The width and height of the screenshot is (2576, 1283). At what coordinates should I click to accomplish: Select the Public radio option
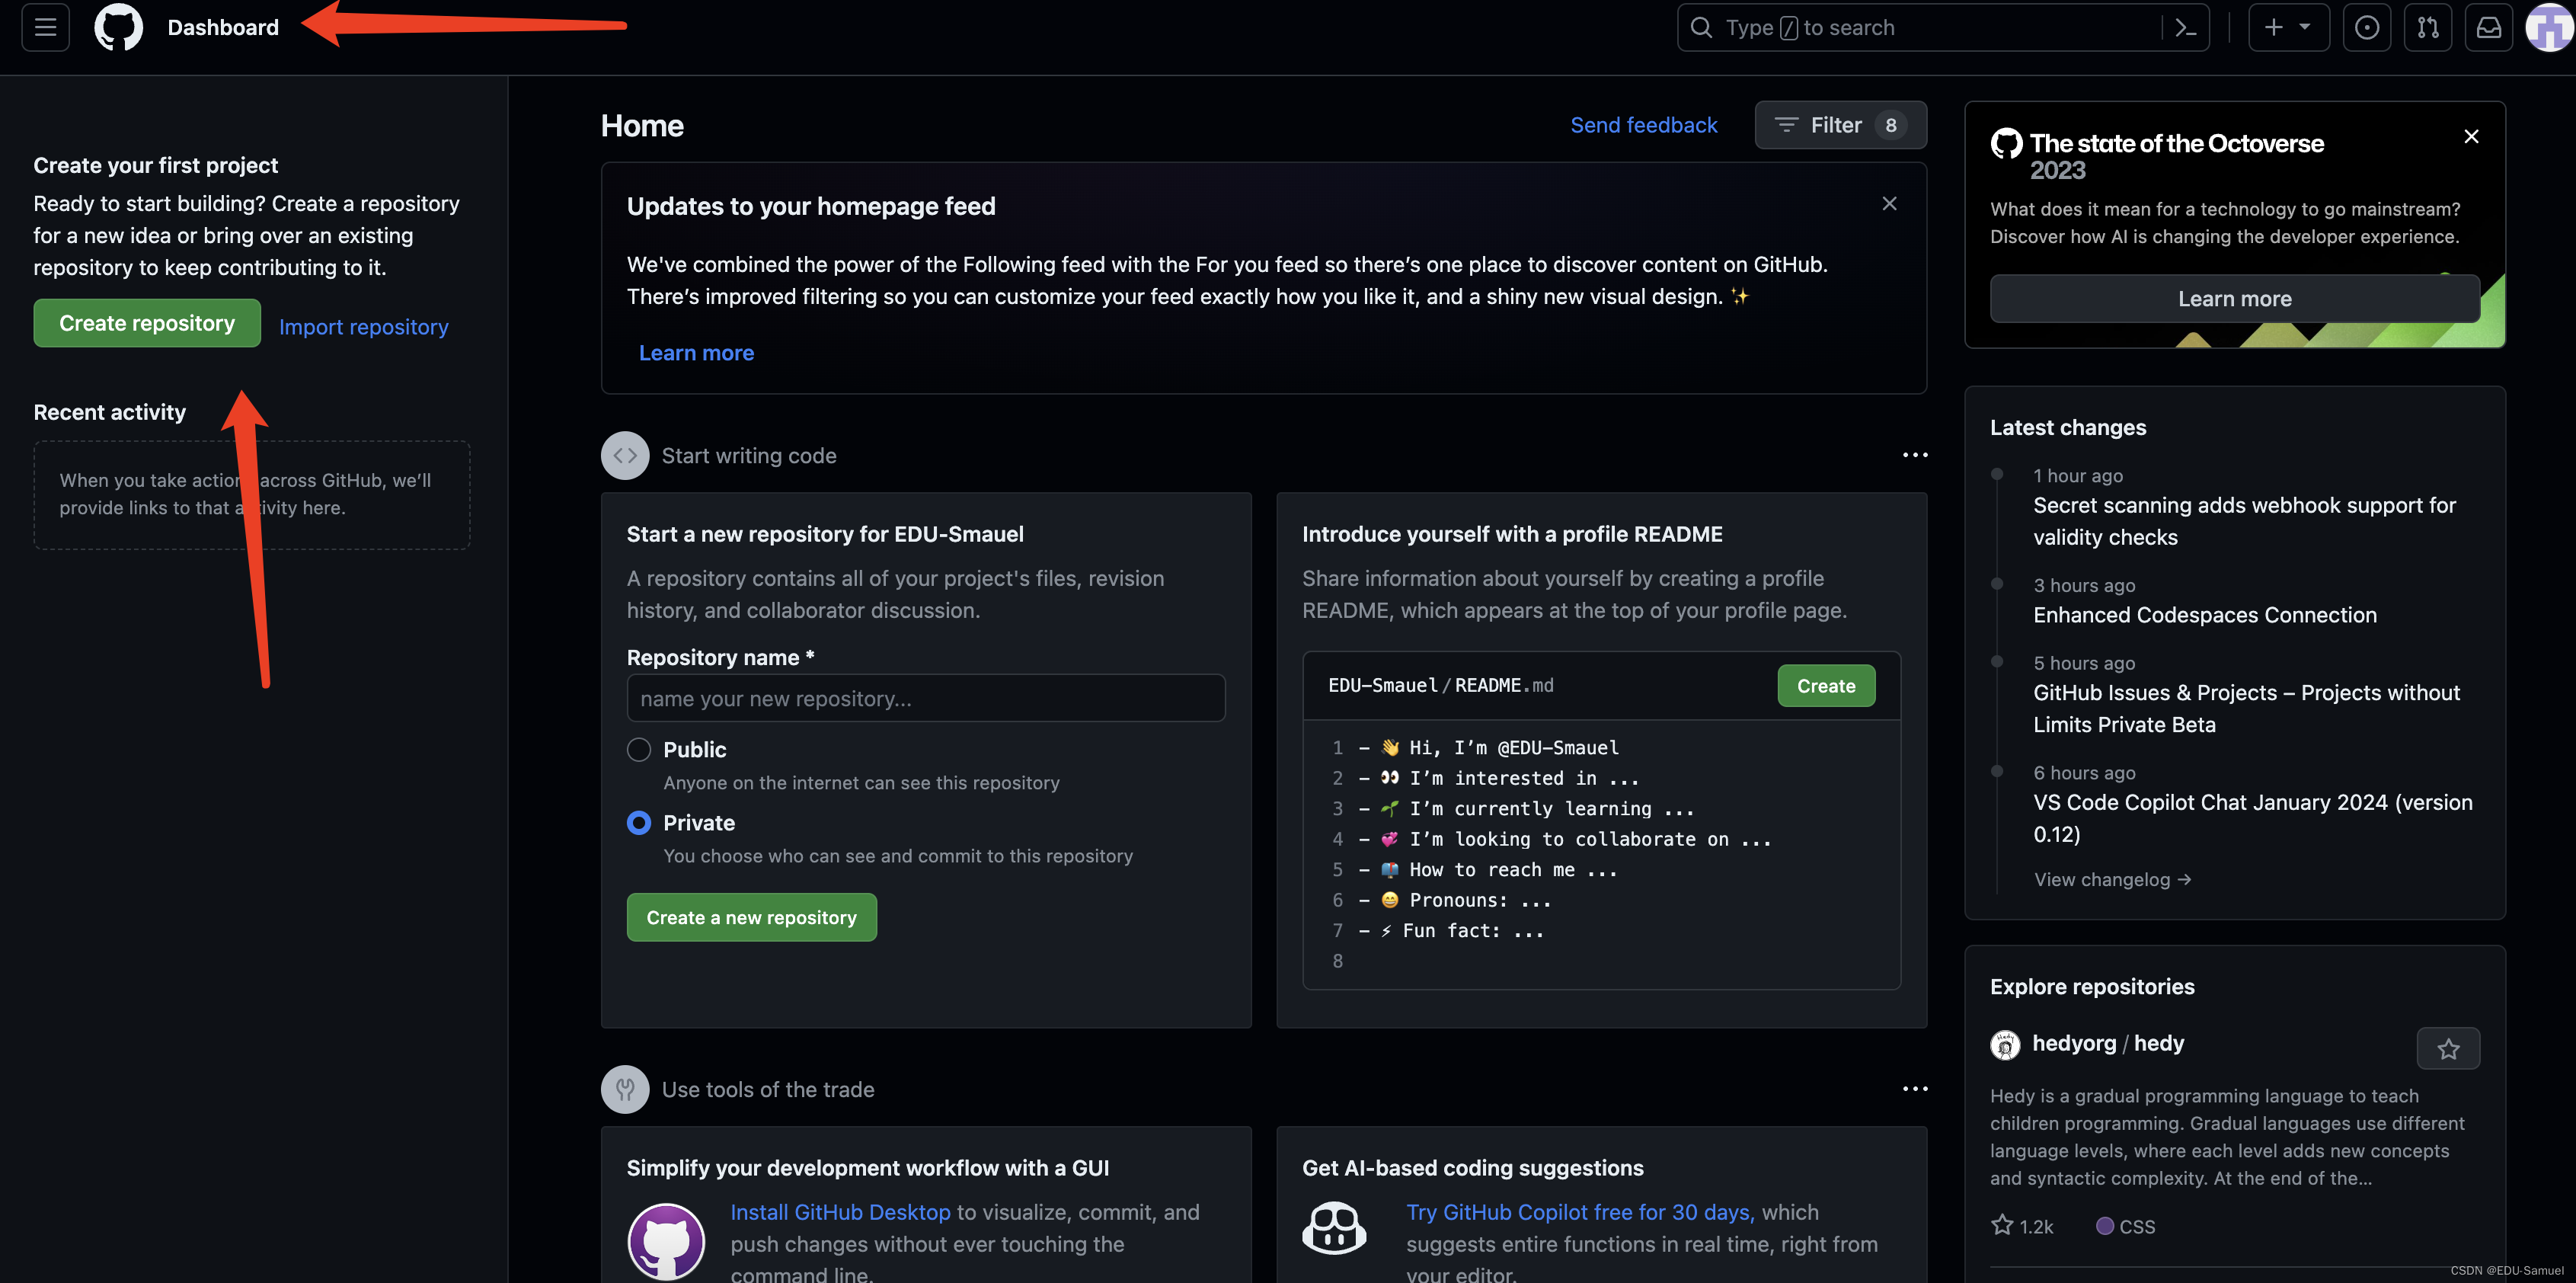pos(639,750)
